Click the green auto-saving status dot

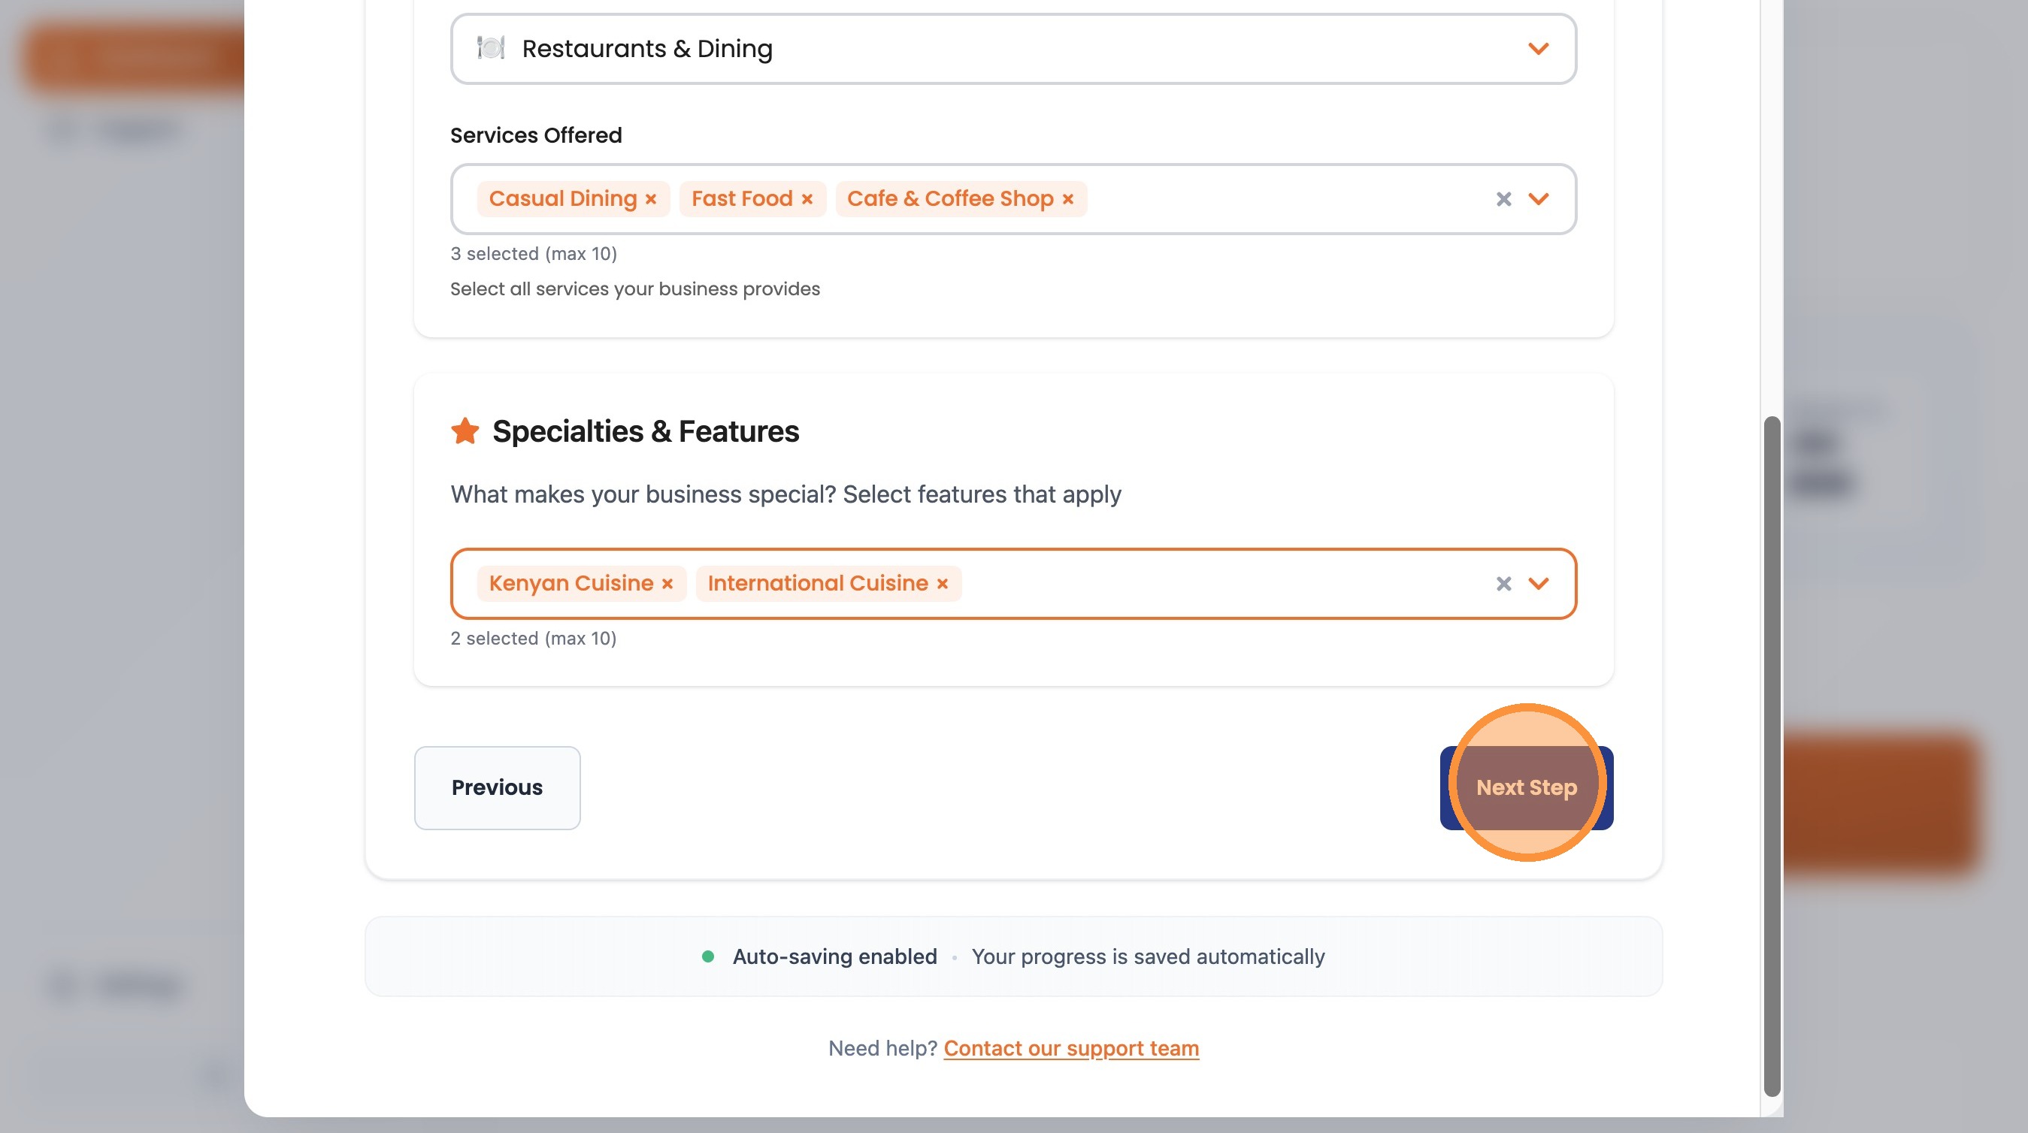click(708, 956)
